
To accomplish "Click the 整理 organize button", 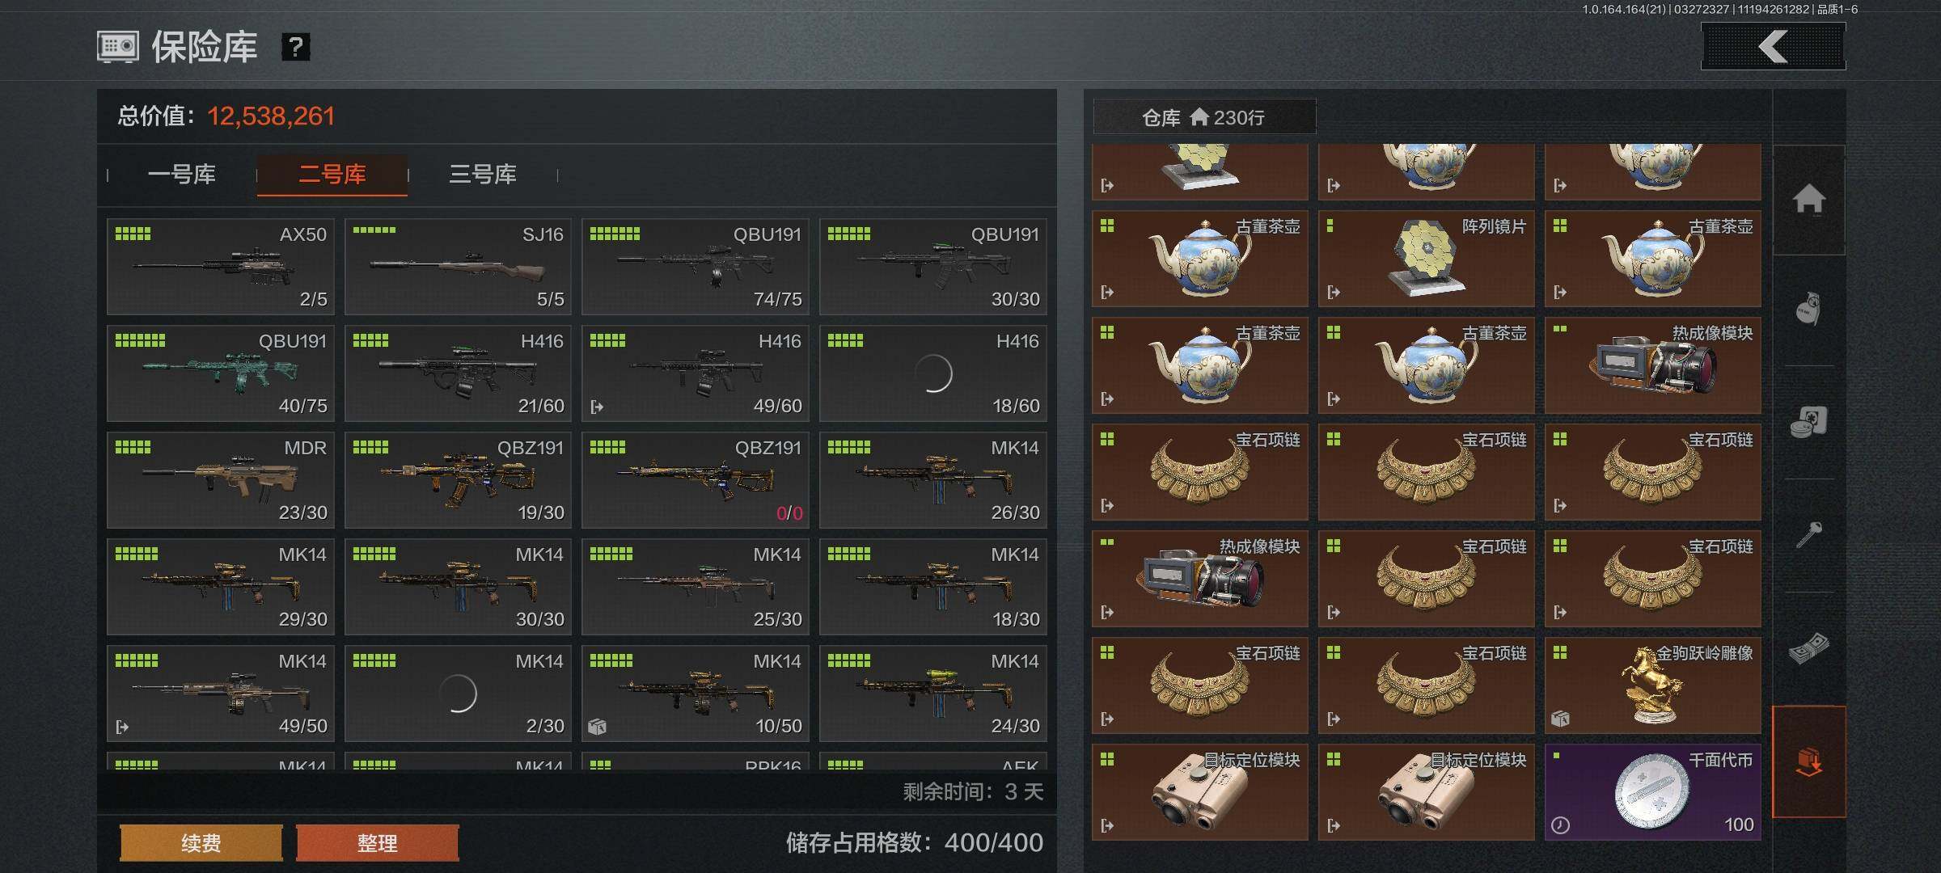I will [x=377, y=843].
